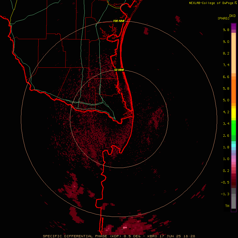
Task: Click the -0.5 scale label
Action: pyautogui.click(x=225, y=182)
